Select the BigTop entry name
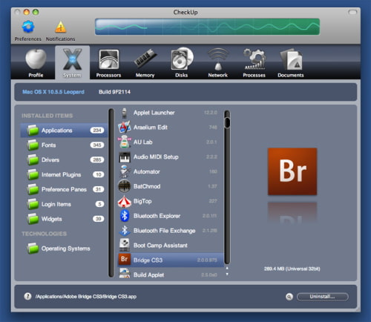Viewport: 371px width, 322px height. pos(142,201)
